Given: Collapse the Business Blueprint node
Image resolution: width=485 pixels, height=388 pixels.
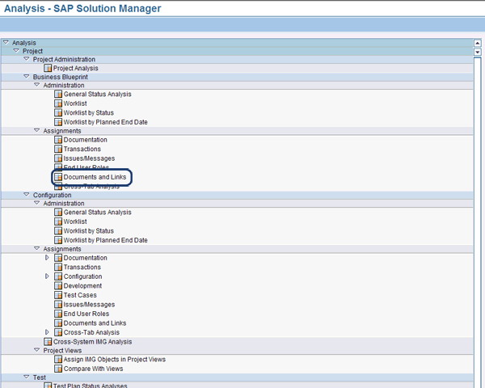Looking at the screenshot, I should pyautogui.click(x=27, y=77).
